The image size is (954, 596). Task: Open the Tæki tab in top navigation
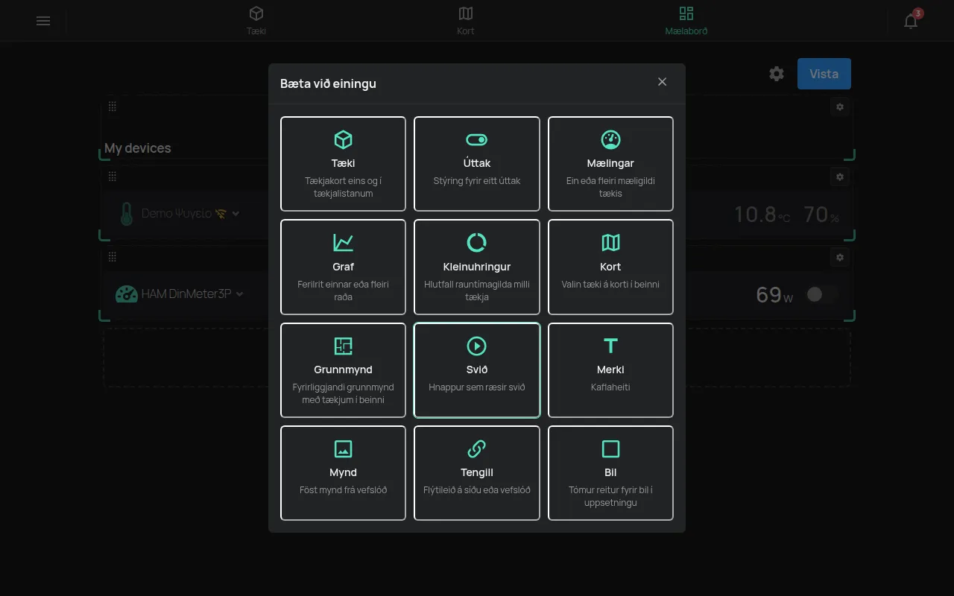pos(256,21)
